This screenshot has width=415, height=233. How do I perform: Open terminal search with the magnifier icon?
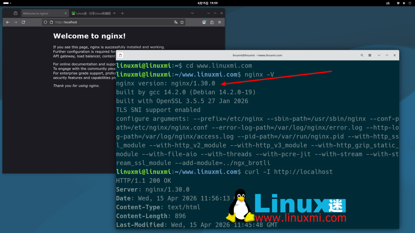[362, 55]
